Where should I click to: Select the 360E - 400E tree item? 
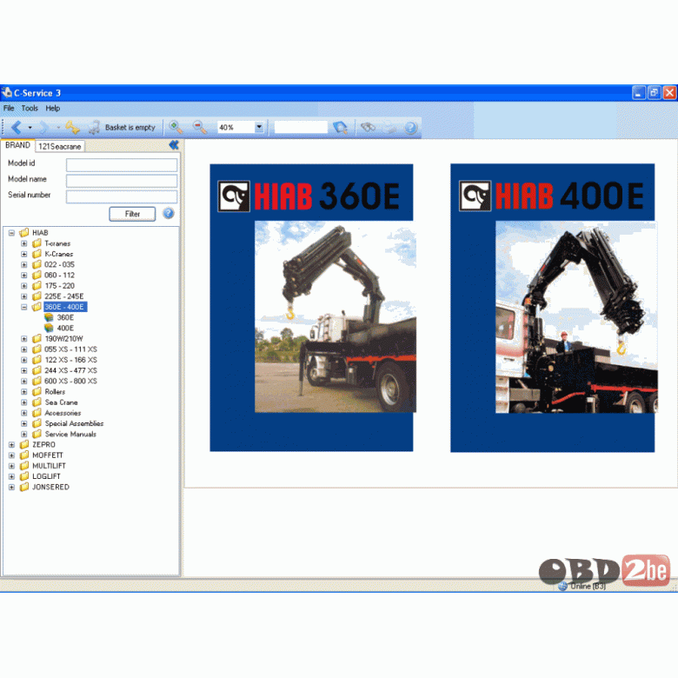[x=65, y=307]
